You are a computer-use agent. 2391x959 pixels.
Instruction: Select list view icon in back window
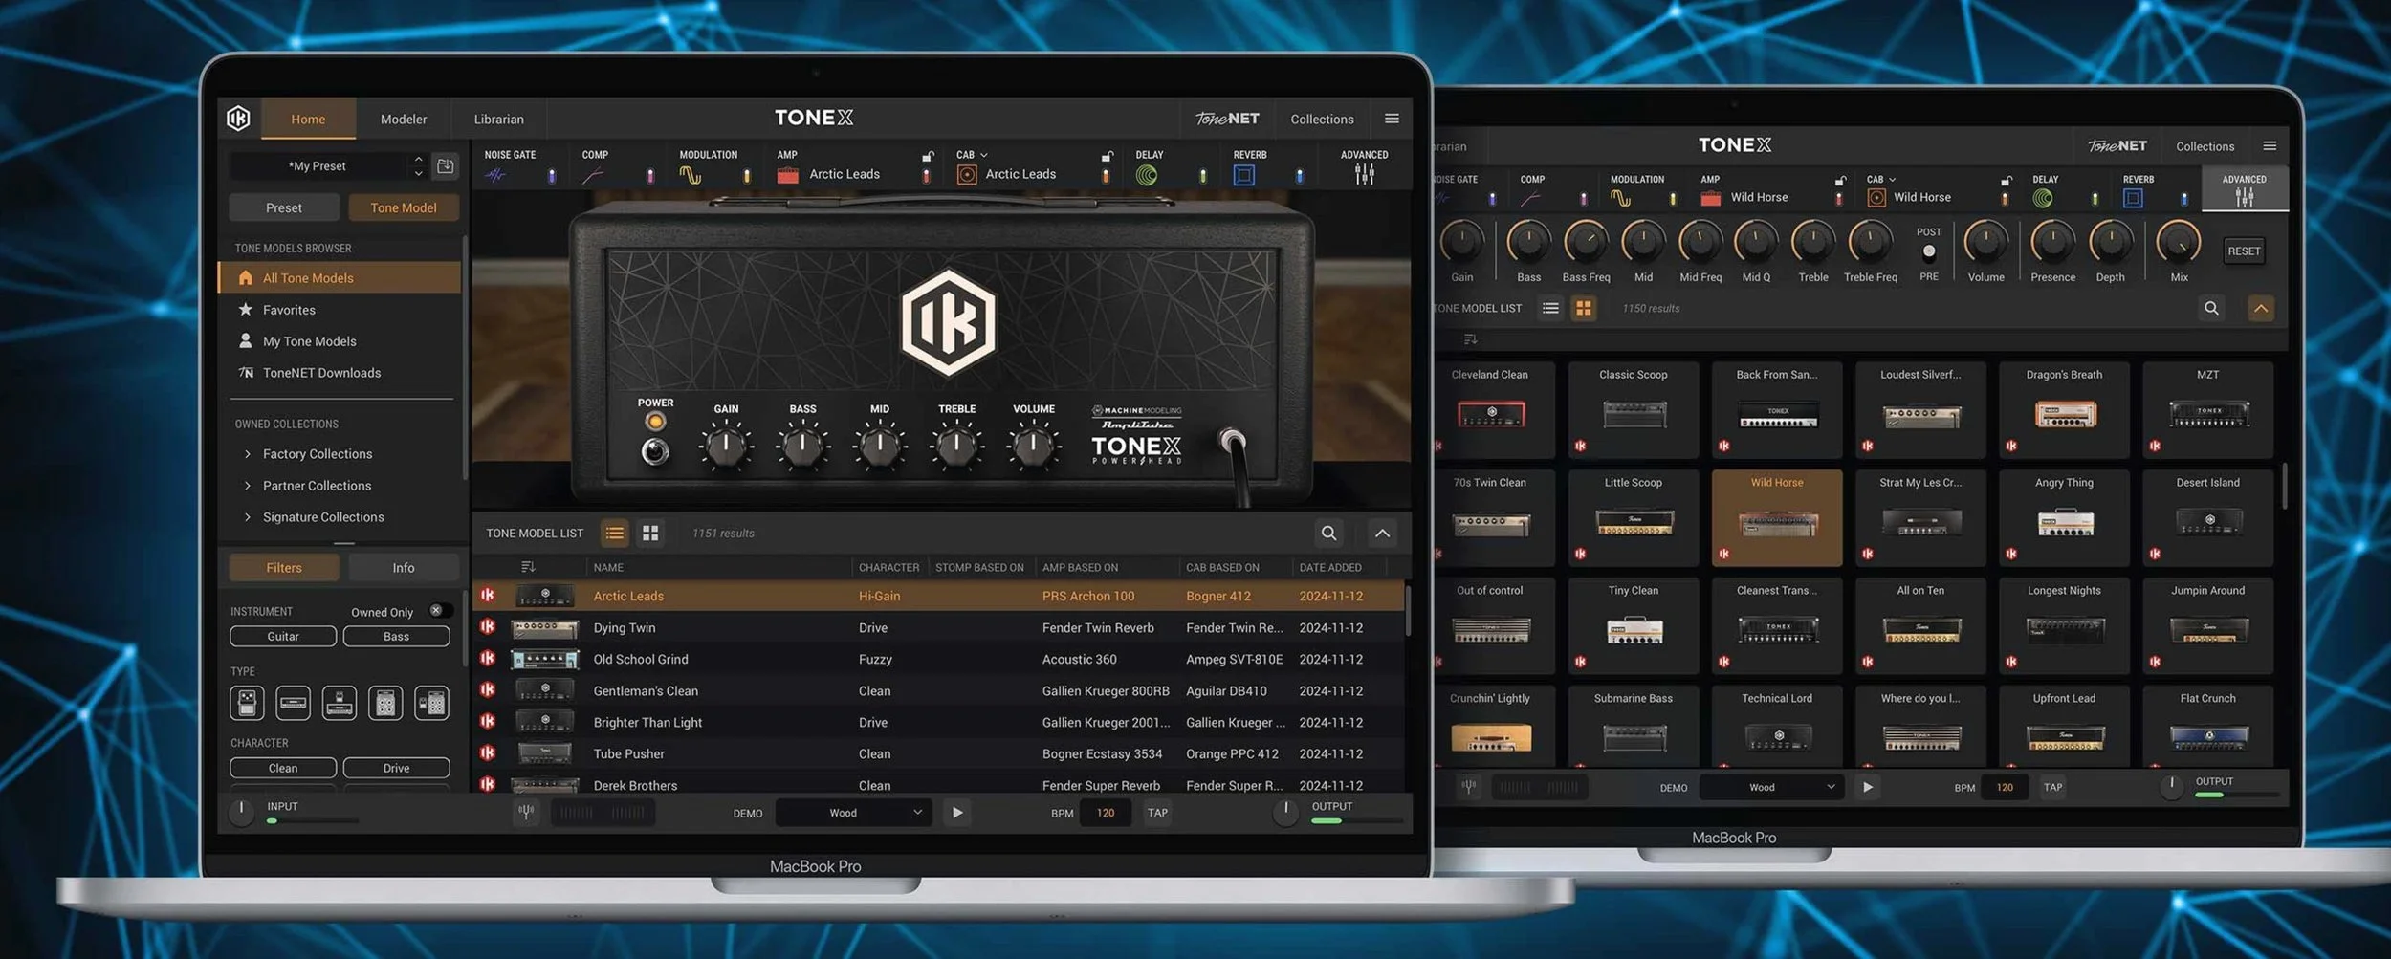[x=1550, y=308]
